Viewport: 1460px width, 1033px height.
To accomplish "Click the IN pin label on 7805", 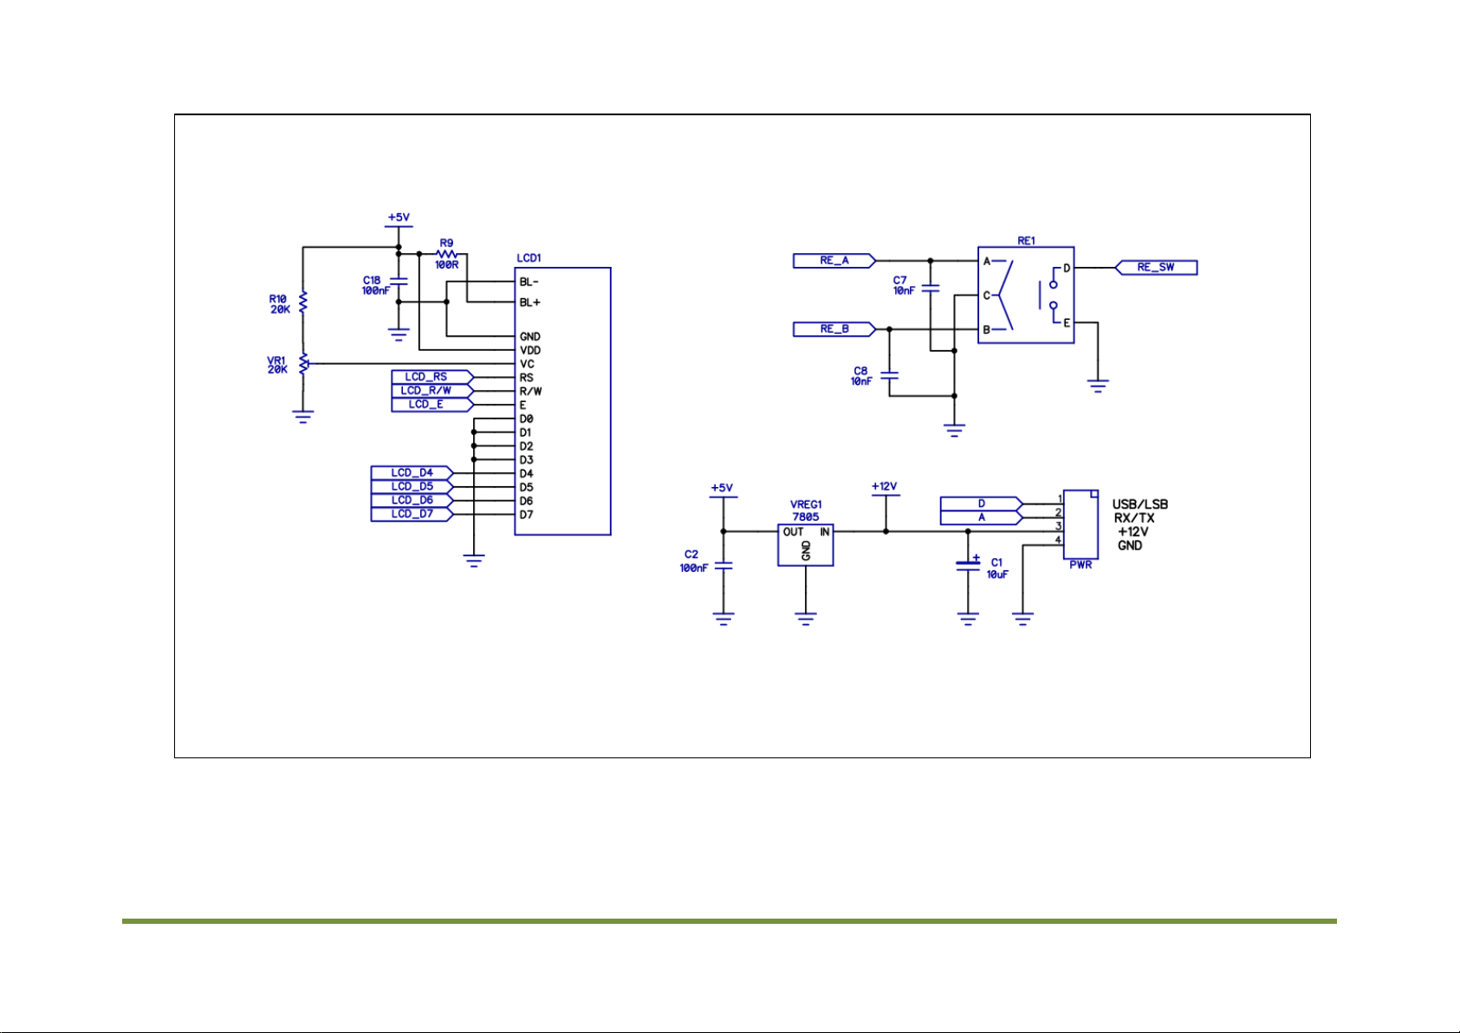I will pyautogui.click(x=825, y=532).
